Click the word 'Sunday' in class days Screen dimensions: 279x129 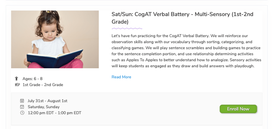tap(53, 107)
